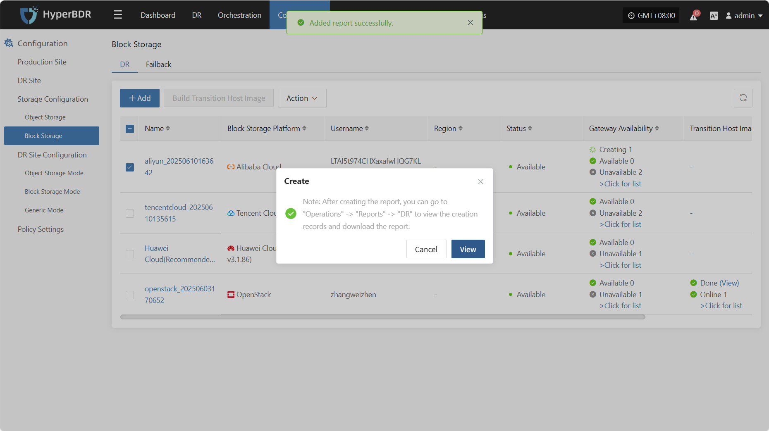Image resolution: width=769 pixels, height=431 pixels.
Task: Open Production Site in sidebar
Action: tap(42, 62)
